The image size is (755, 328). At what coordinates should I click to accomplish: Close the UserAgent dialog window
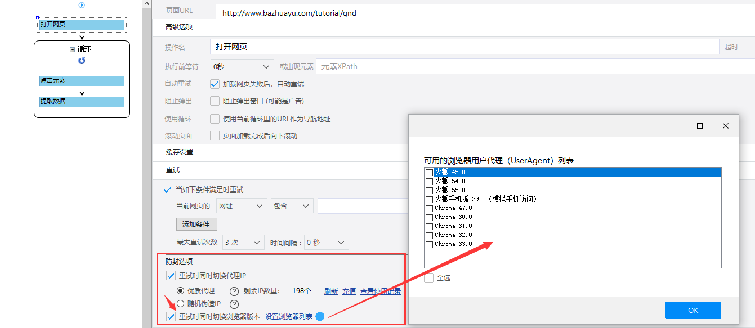(x=726, y=126)
